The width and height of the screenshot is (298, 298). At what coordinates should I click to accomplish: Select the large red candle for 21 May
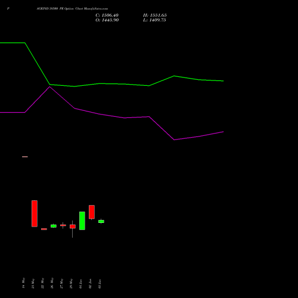tap(35, 213)
